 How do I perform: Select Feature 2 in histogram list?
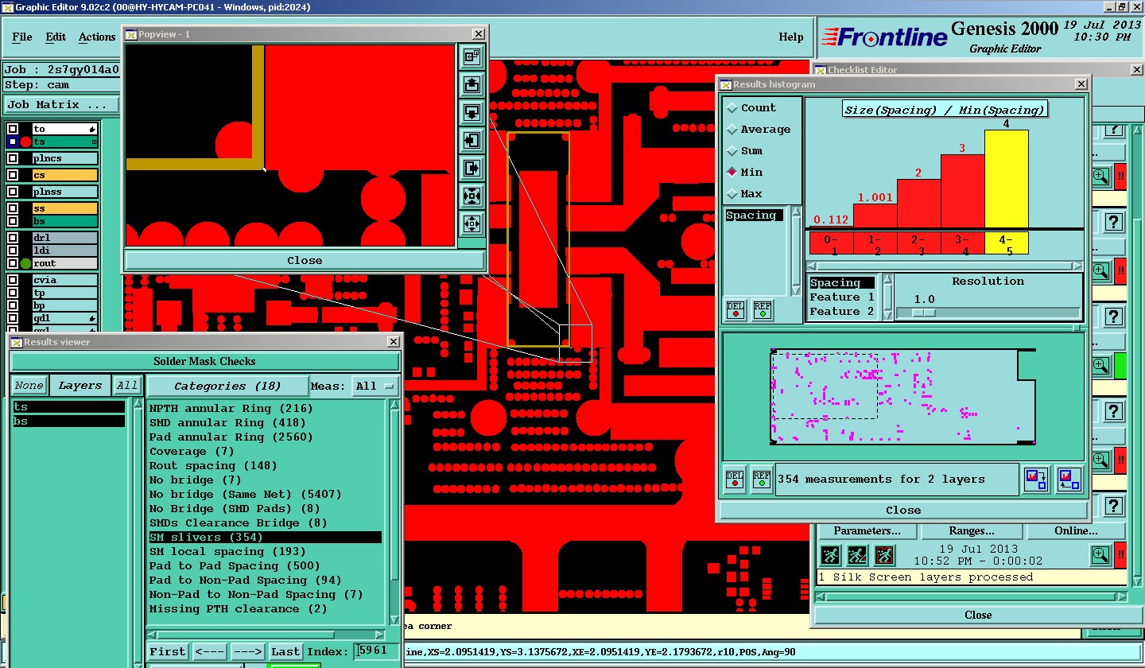[841, 312]
